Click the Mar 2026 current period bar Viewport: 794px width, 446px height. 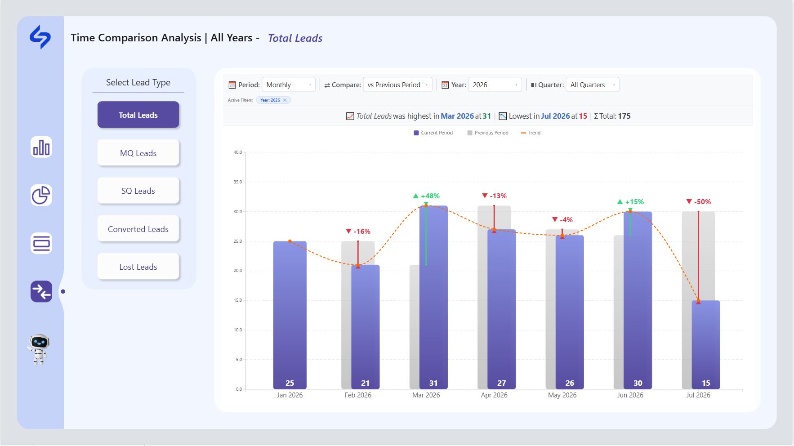[x=433, y=297]
